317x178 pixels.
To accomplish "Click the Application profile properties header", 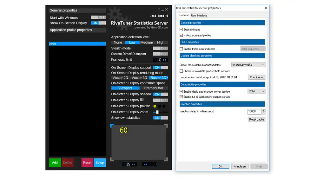I will click(x=77, y=30).
